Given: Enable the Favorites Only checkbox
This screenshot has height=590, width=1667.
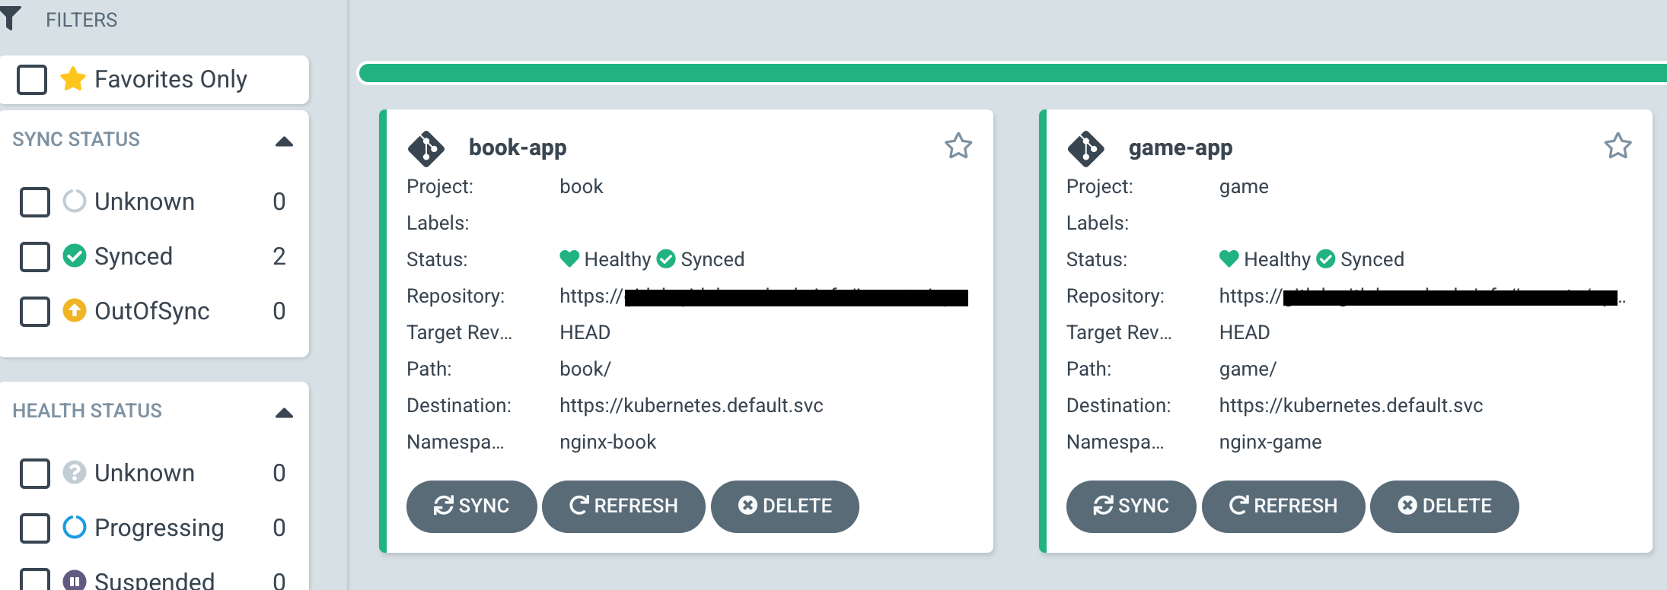Looking at the screenshot, I should click(32, 79).
